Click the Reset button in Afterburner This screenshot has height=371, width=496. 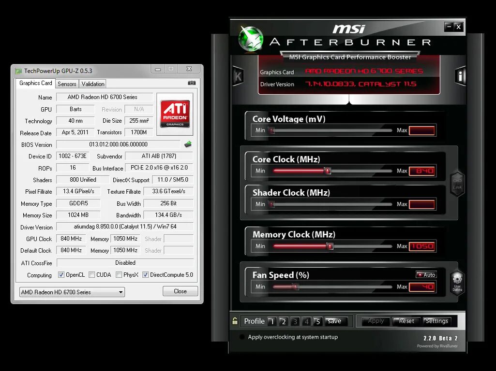click(x=406, y=321)
